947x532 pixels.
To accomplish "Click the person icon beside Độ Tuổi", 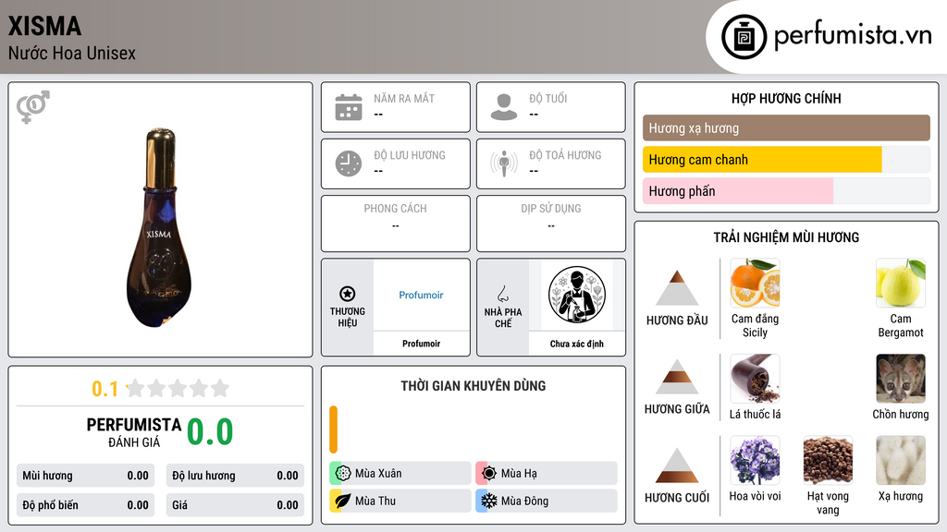I will tap(504, 107).
